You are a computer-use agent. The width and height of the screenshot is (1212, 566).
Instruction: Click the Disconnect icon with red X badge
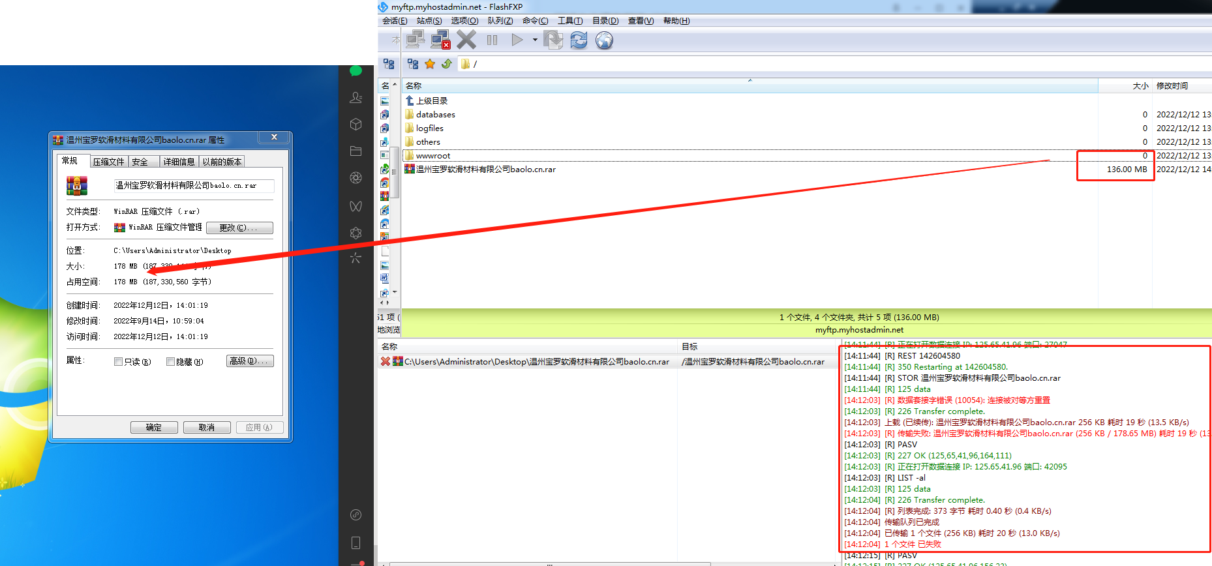[441, 40]
